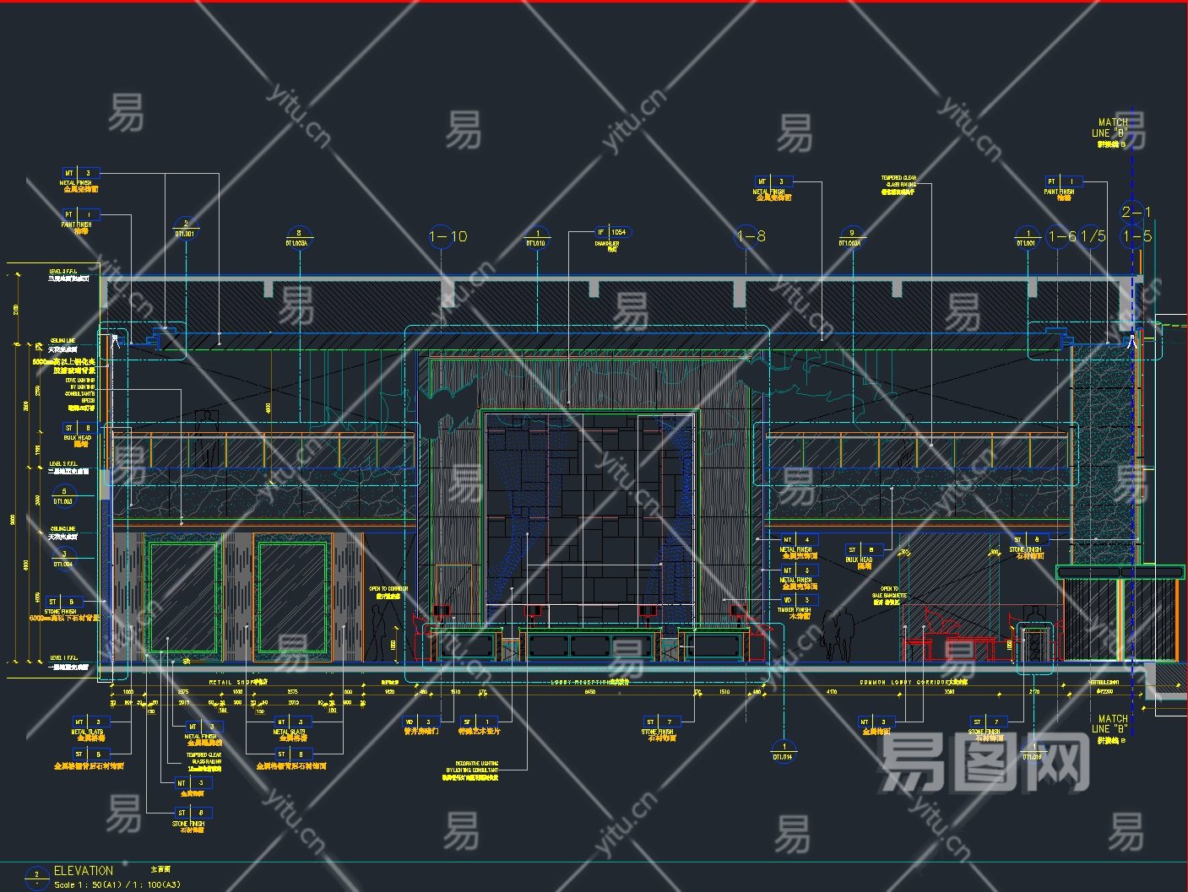Click grid bubble "1-5"
Image resolution: width=1188 pixels, height=892 pixels.
click(1136, 236)
